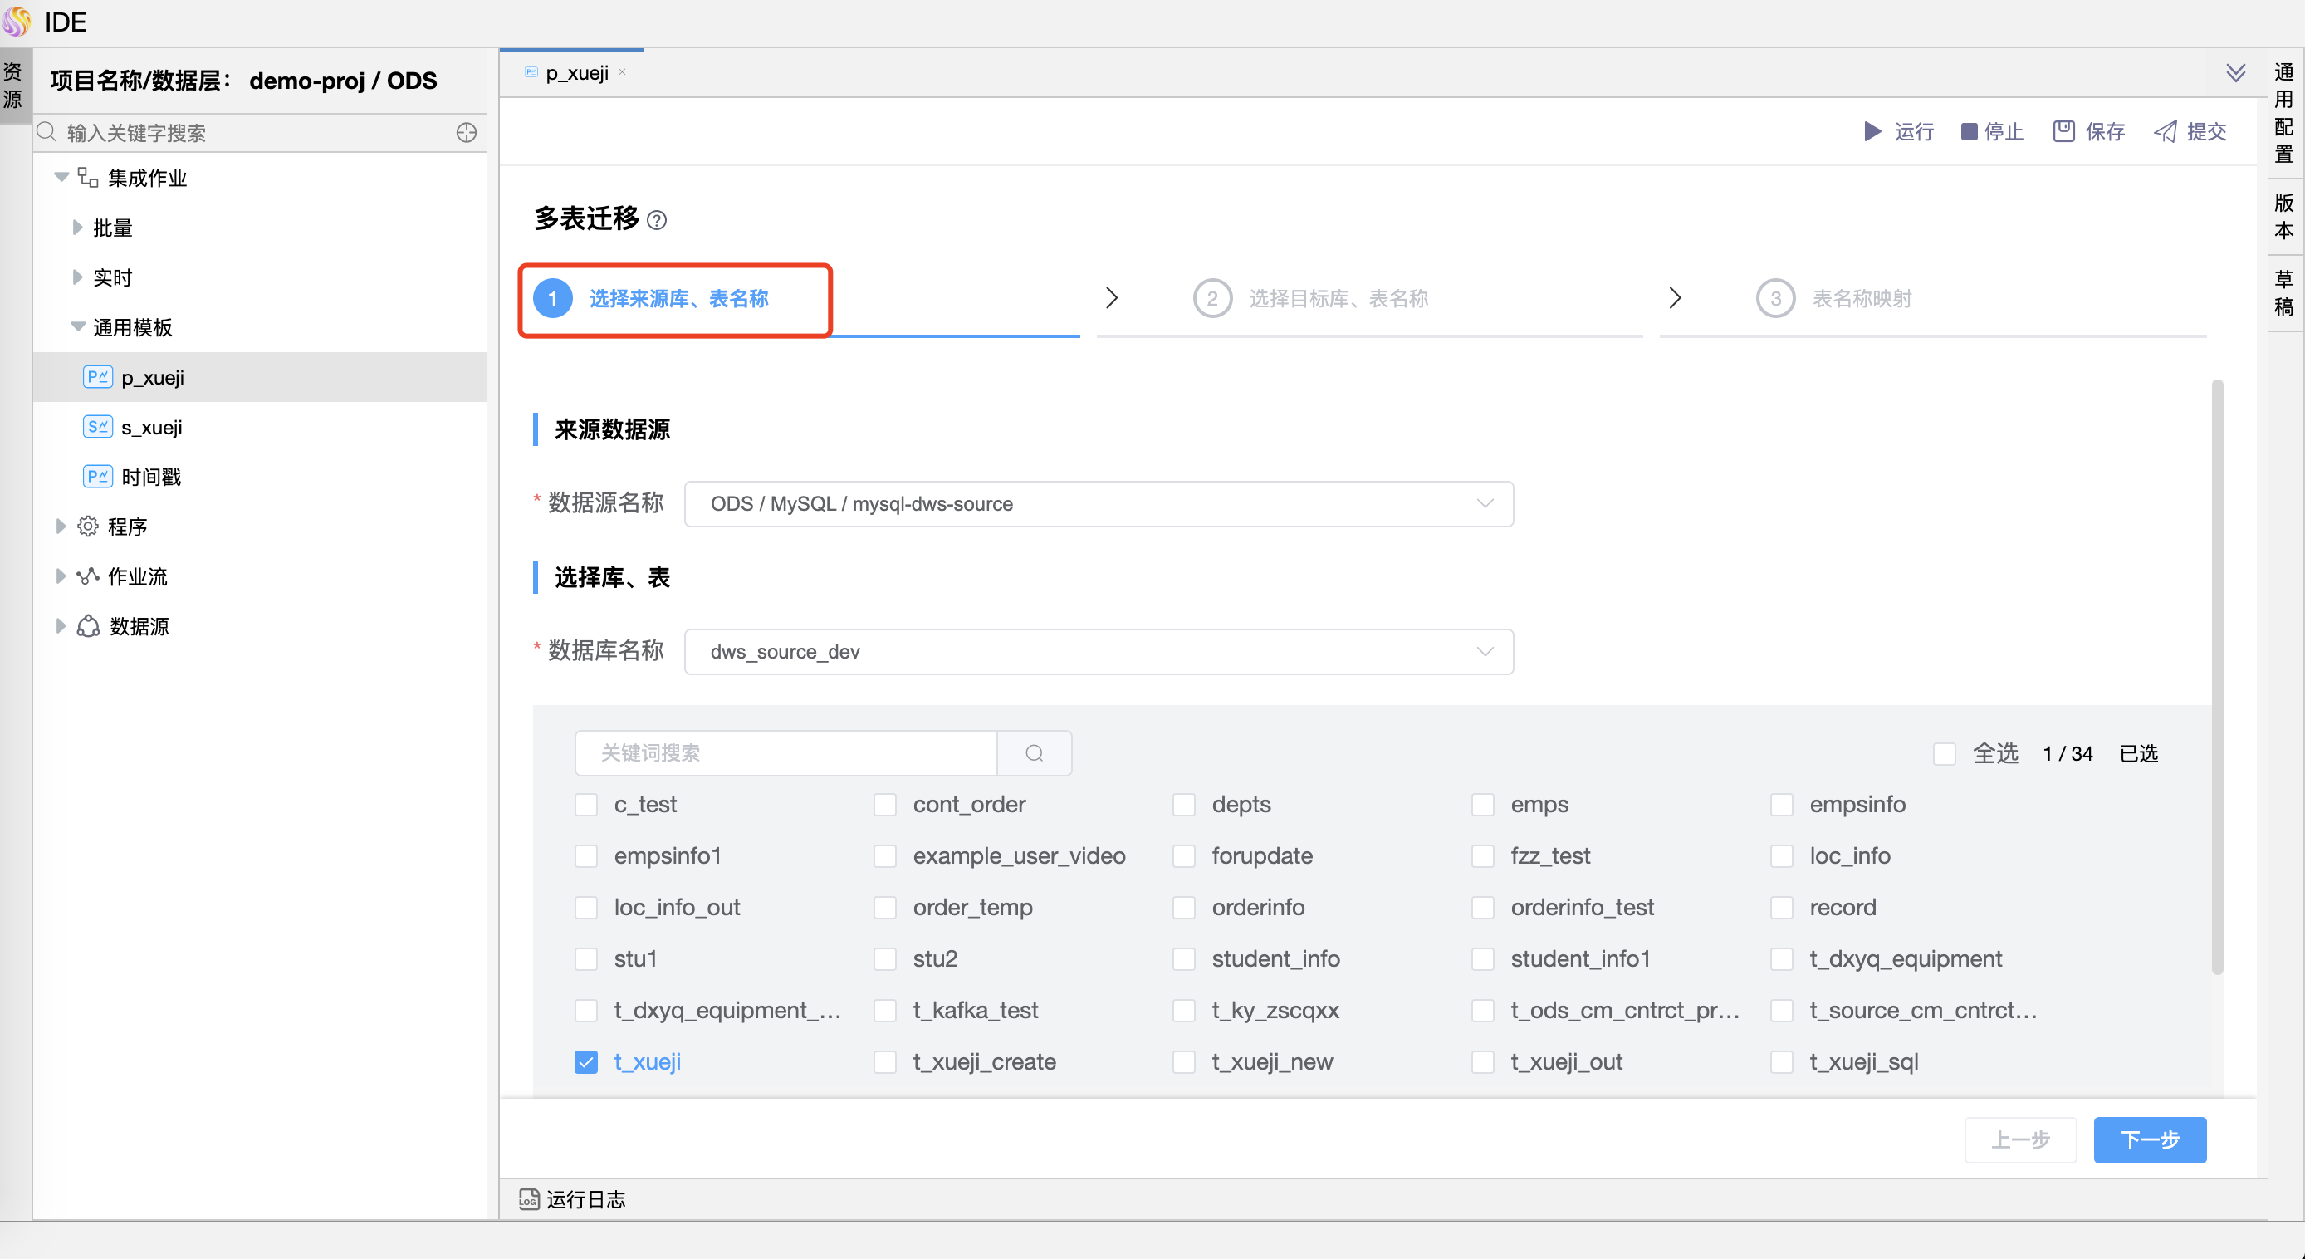
Task: Enable the 全选 select-all checkbox
Action: (1944, 753)
